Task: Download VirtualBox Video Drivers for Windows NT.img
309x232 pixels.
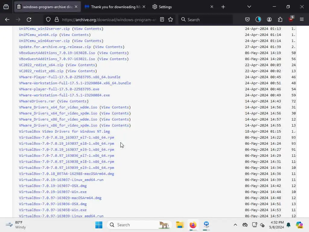Action: click(65, 131)
